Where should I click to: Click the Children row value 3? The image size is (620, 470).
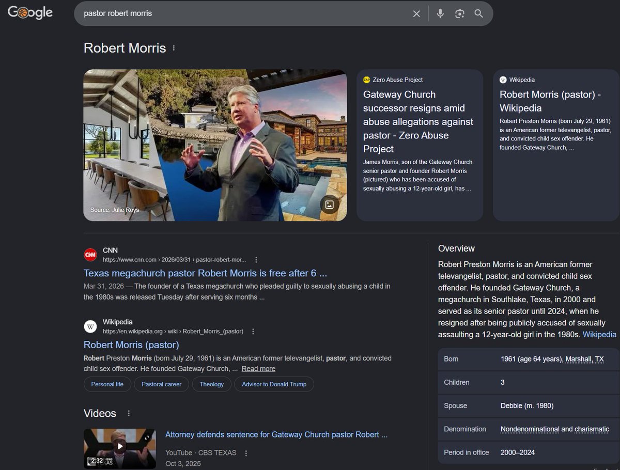[x=503, y=383]
